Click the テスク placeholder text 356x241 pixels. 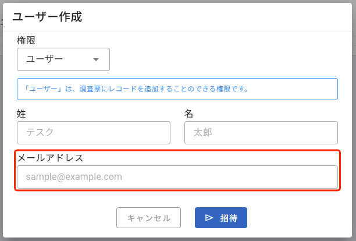point(40,133)
